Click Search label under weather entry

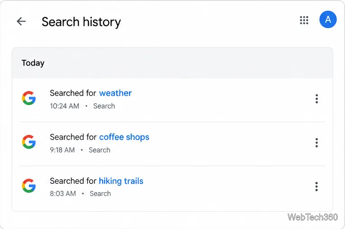pos(104,106)
